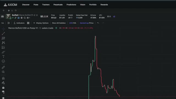Click the blue community people icon

(18, 18)
